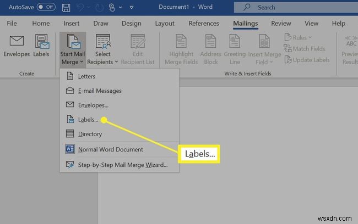Open the View tab

311,24
